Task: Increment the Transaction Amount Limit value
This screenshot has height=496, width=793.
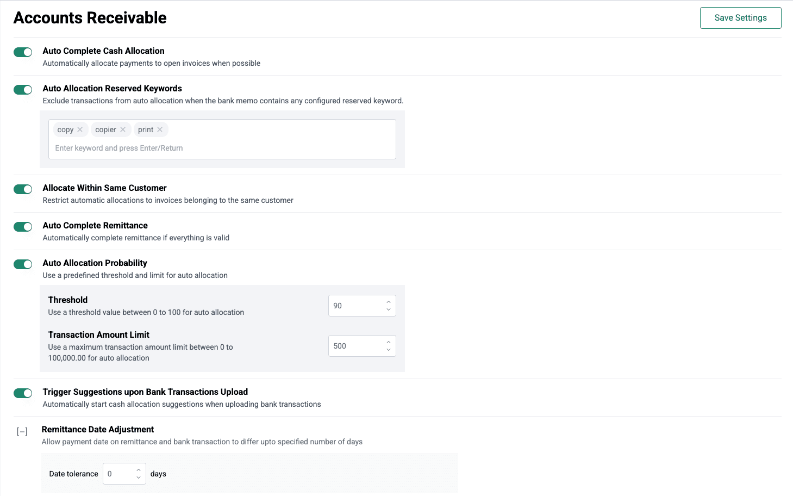Action: pyautogui.click(x=389, y=342)
